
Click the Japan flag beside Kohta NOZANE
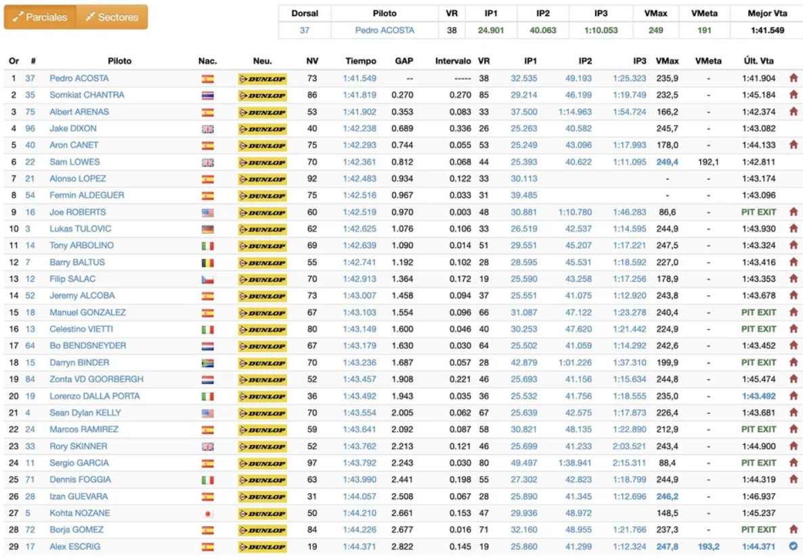(x=208, y=513)
